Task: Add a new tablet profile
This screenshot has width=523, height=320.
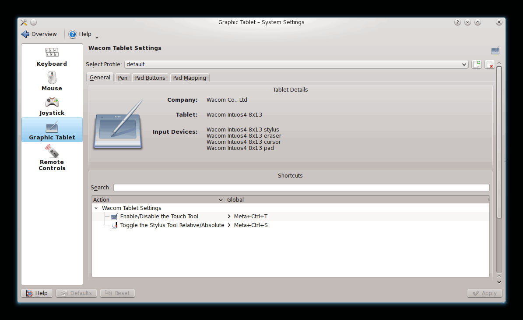Action: 477,64
